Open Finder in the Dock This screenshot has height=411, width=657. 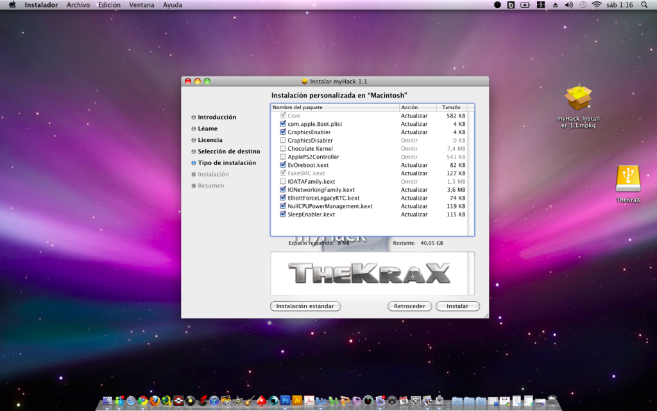click(107, 401)
